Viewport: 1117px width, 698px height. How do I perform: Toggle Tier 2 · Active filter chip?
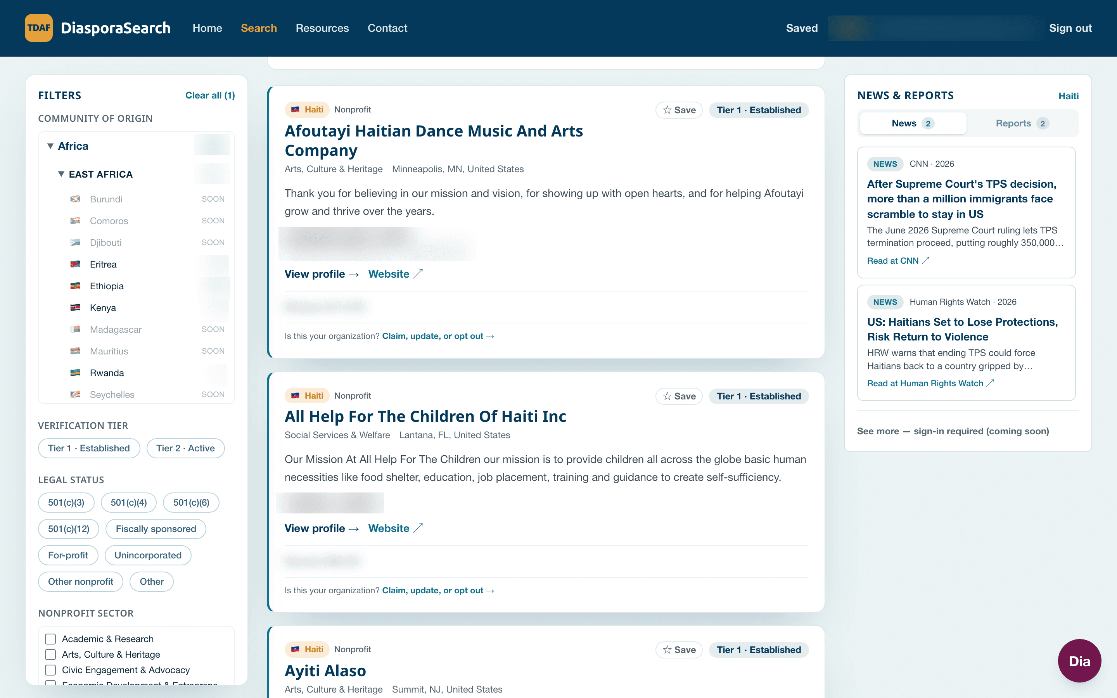185,448
